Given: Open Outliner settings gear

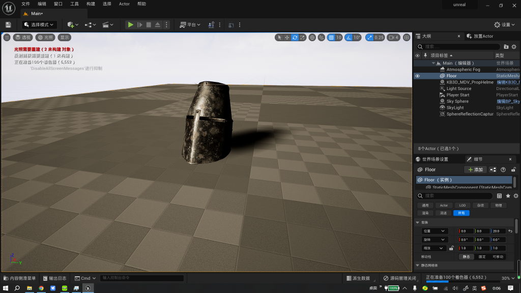Looking at the screenshot, I should click(x=514, y=47).
